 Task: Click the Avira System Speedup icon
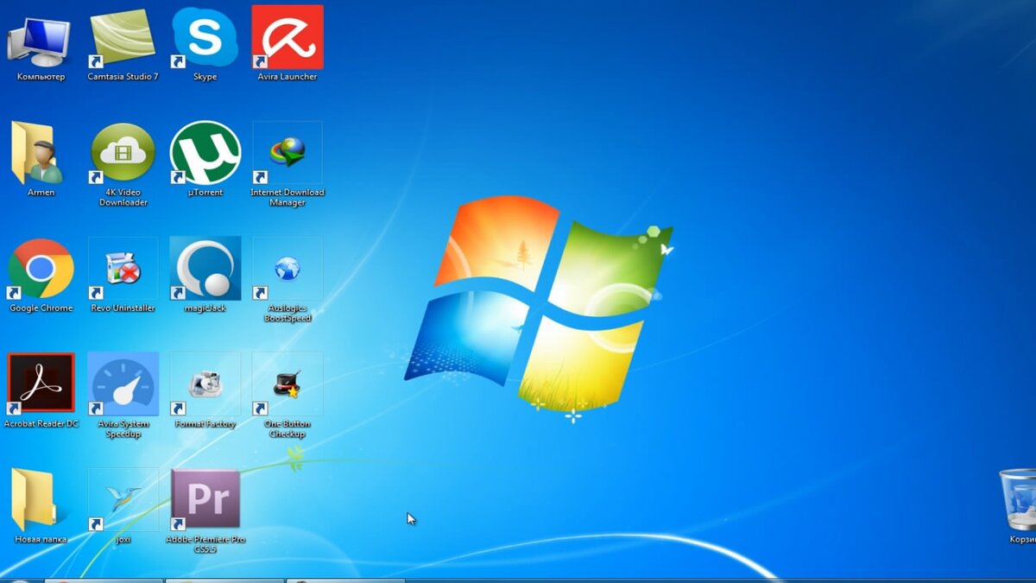click(123, 394)
